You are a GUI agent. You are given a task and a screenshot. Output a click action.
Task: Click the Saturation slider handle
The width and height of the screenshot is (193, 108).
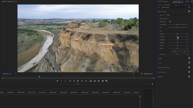177,54
